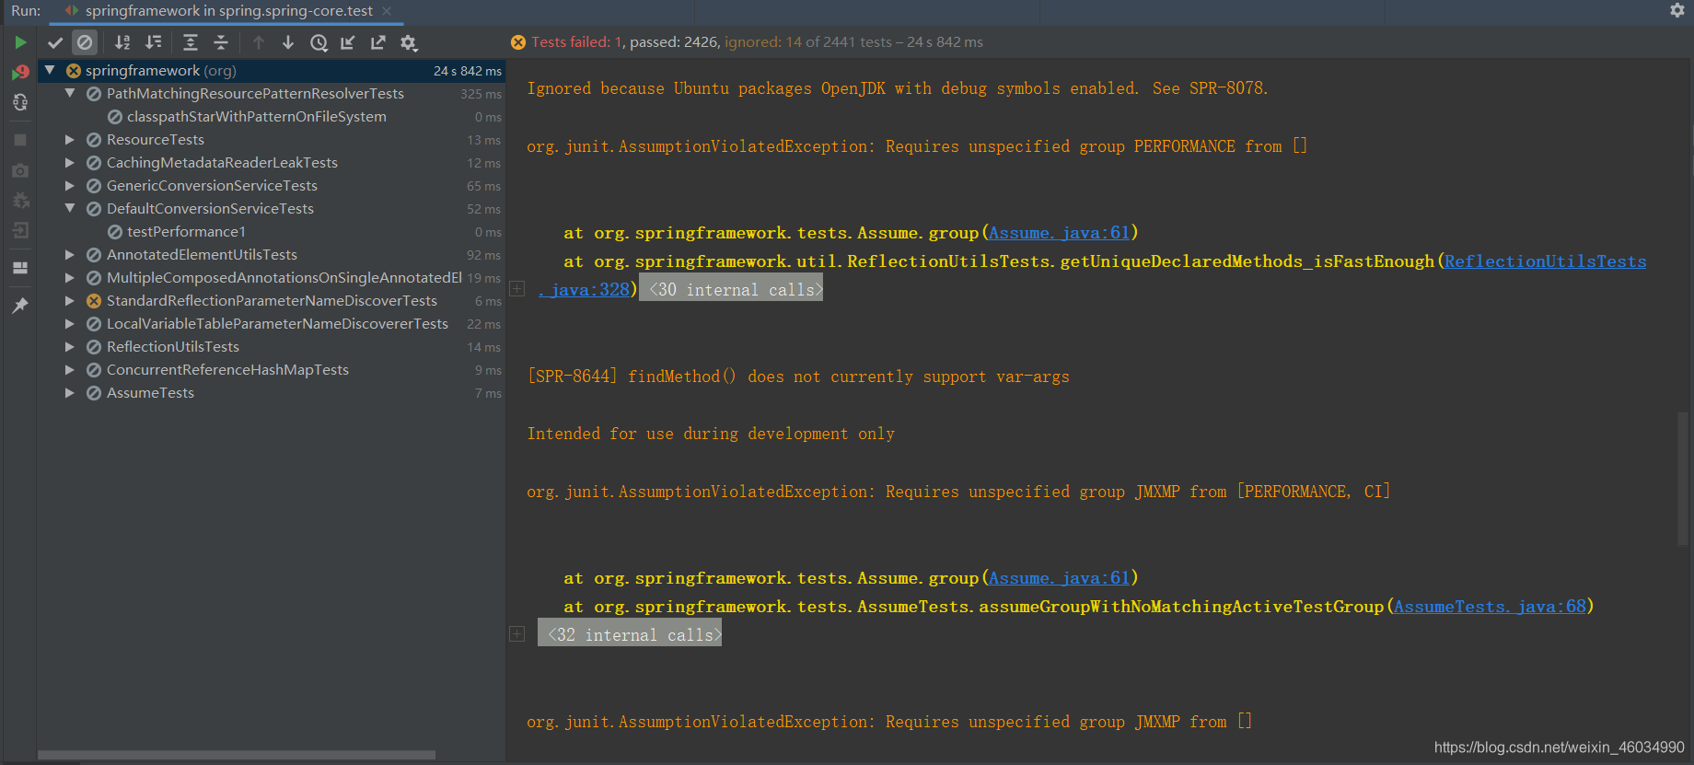Collapse the springframework root node
Screen dimensions: 1694x765
51,70
